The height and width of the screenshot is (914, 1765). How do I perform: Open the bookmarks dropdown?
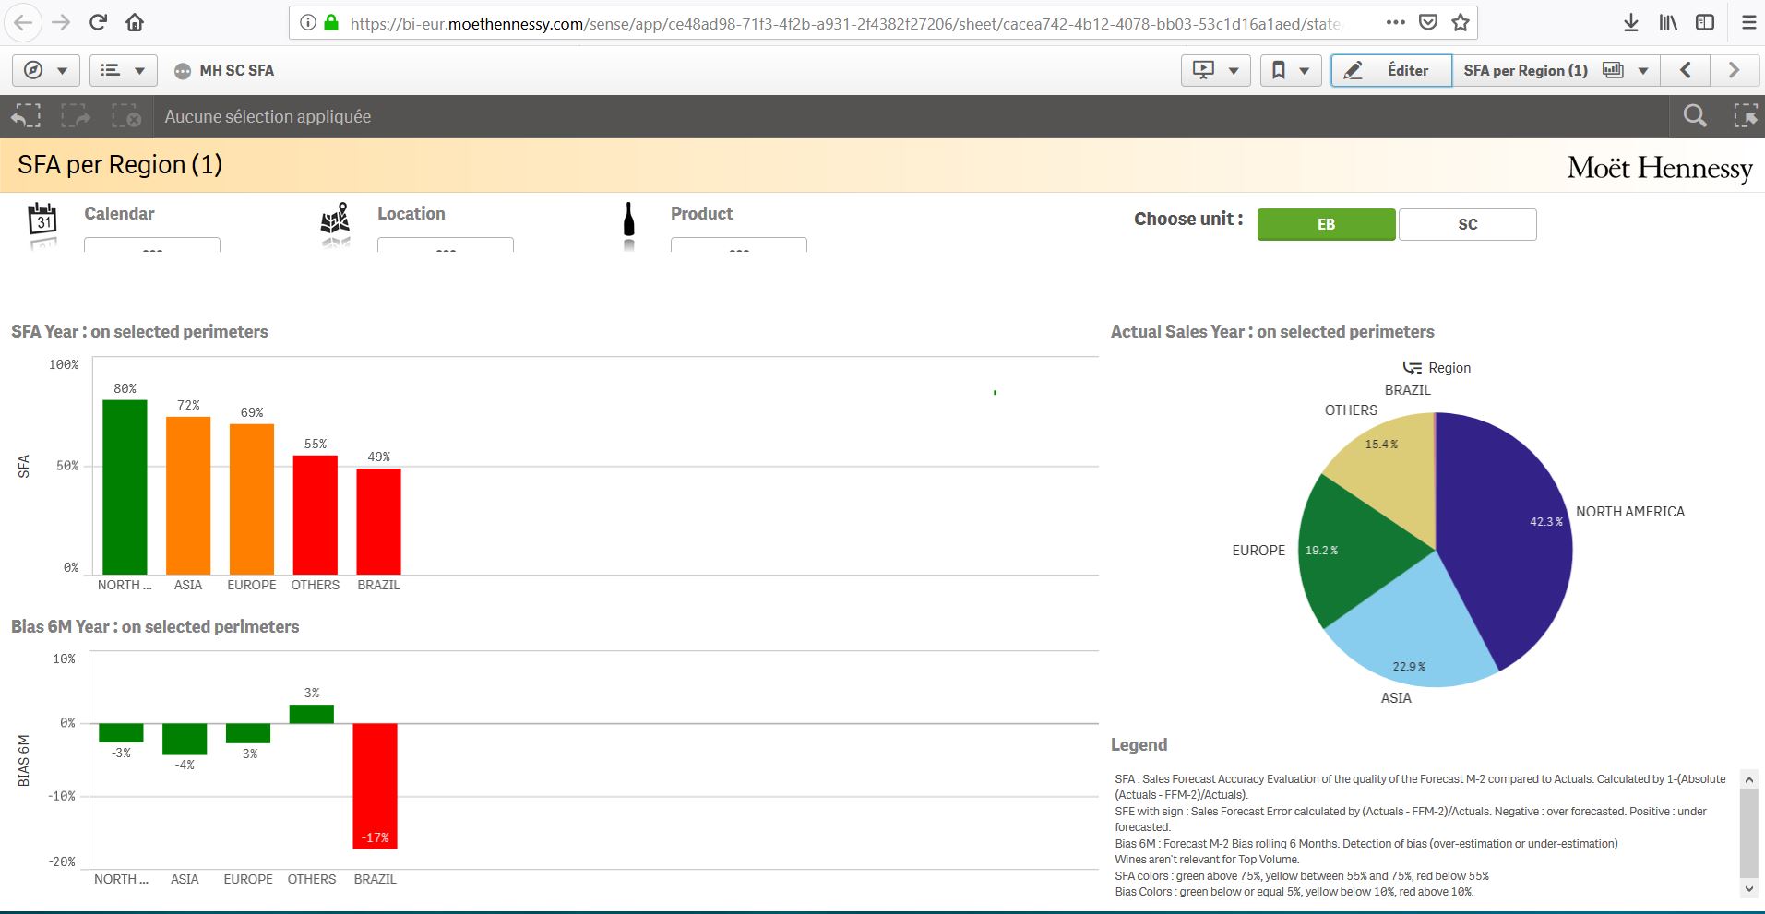point(1291,70)
